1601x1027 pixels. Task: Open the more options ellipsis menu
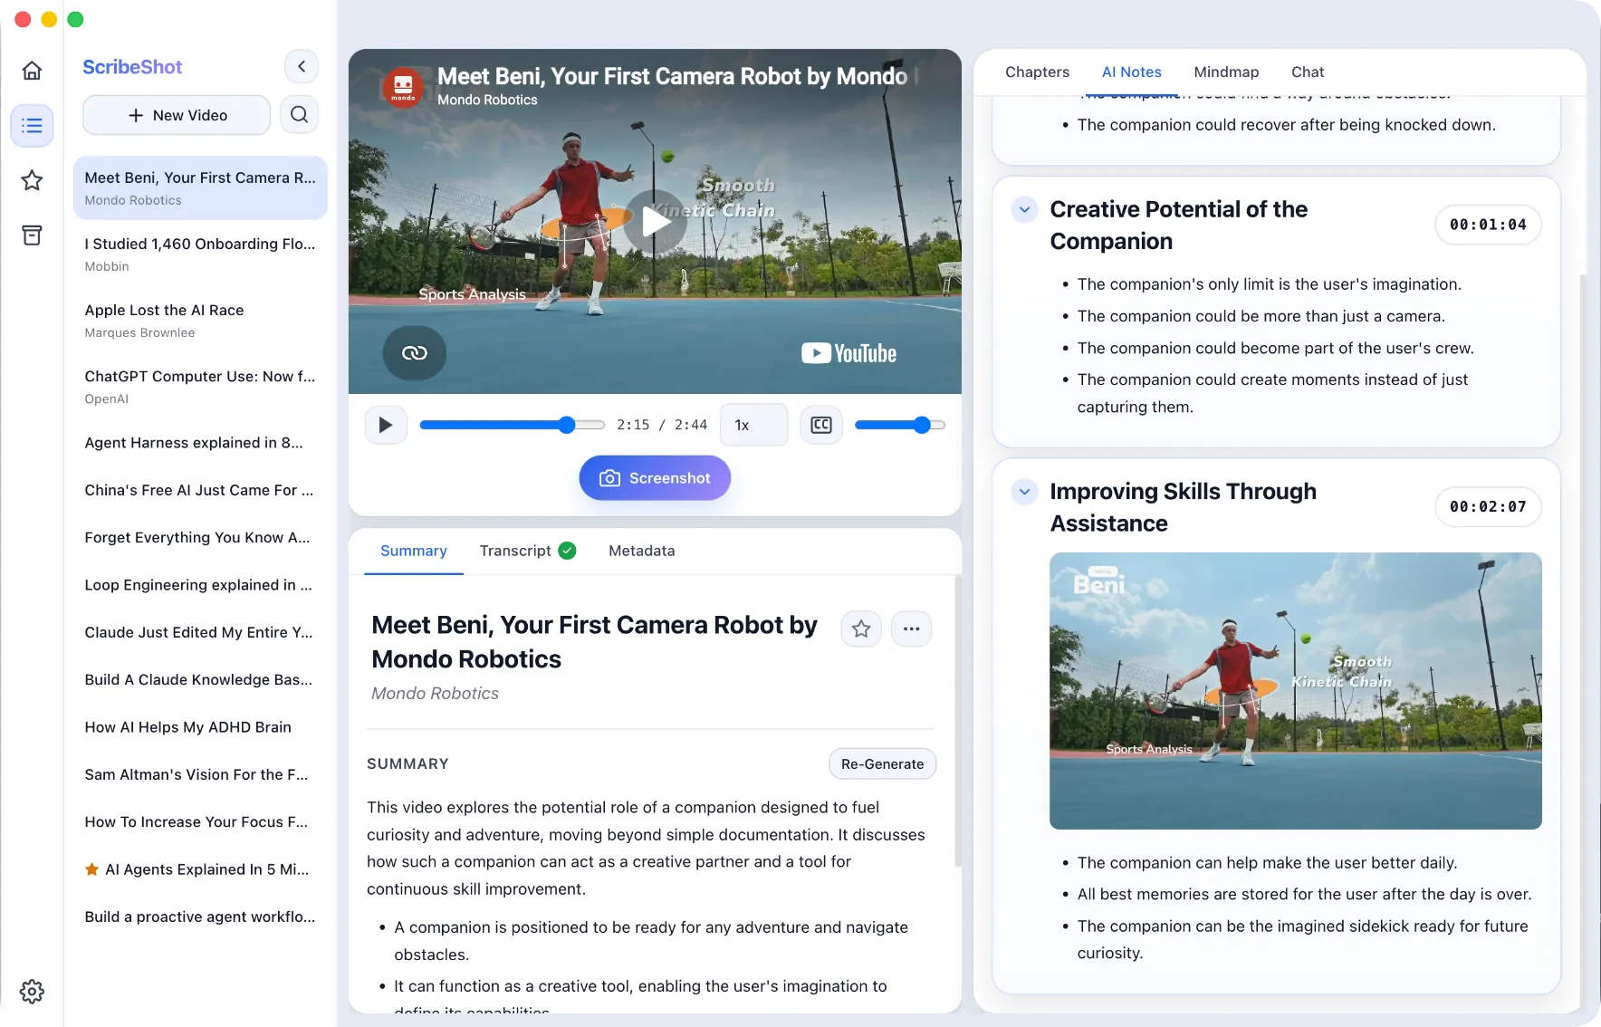pyautogui.click(x=911, y=629)
